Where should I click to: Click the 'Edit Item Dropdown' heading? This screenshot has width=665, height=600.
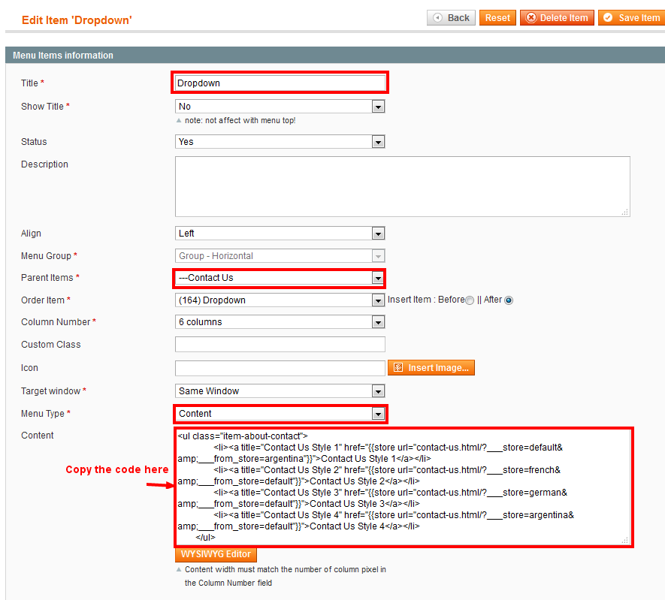(77, 20)
